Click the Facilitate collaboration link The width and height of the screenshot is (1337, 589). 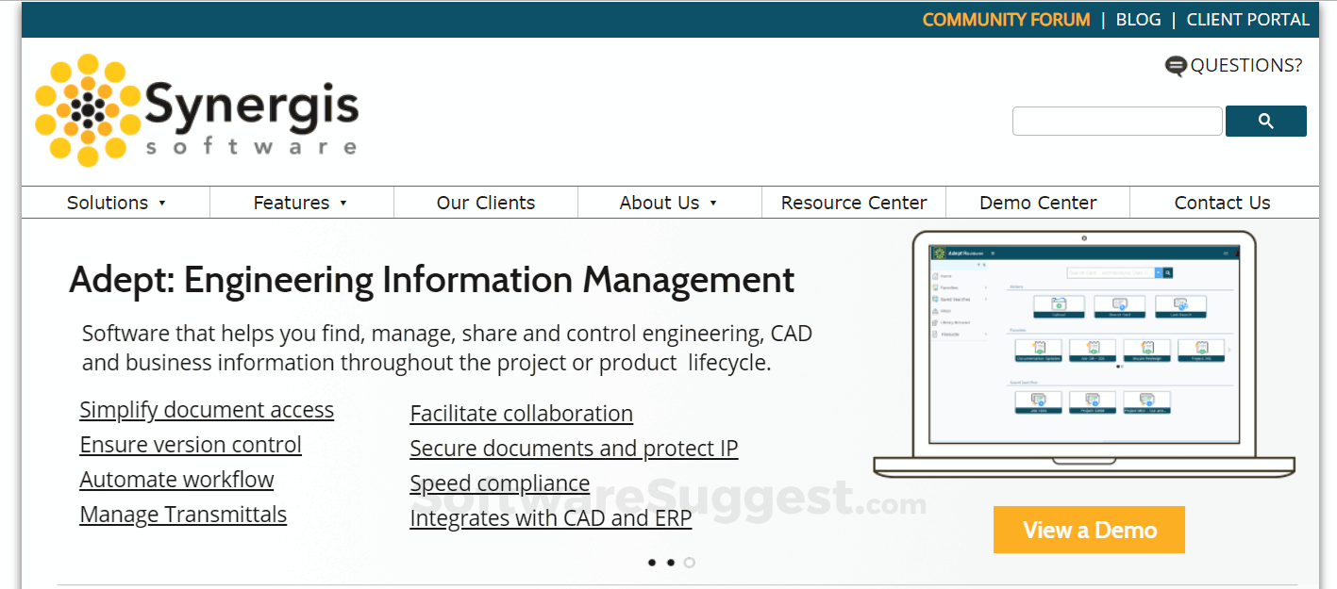click(521, 414)
